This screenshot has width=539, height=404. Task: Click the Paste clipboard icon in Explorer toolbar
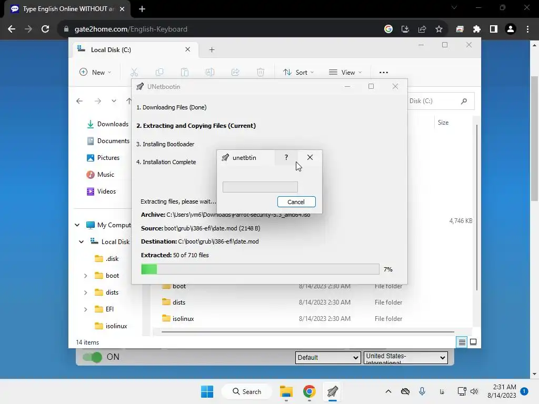tap(185, 72)
